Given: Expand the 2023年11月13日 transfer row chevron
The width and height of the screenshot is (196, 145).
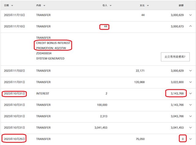Looking at the screenshot, I should 191,15.
